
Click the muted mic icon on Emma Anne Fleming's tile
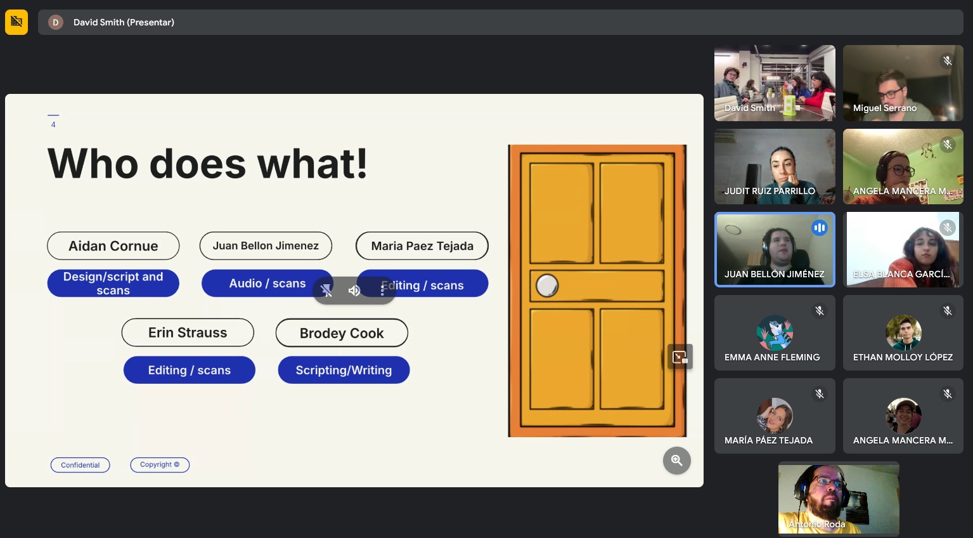819,311
